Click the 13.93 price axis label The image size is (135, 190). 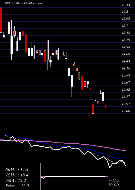(126, 75)
